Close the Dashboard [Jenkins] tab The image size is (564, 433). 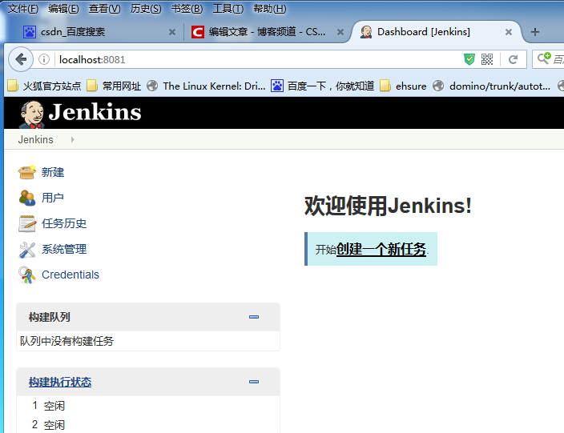click(x=509, y=32)
